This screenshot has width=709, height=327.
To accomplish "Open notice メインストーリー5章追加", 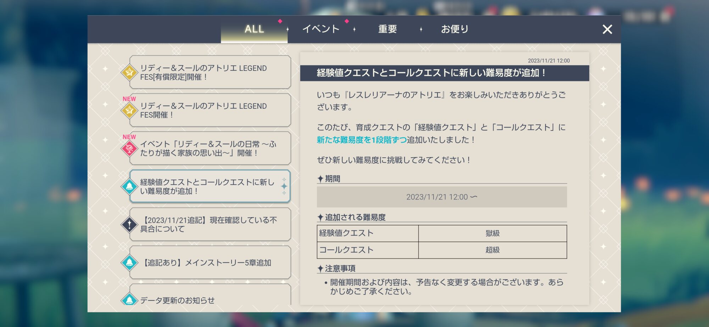I will tap(210, 263).
